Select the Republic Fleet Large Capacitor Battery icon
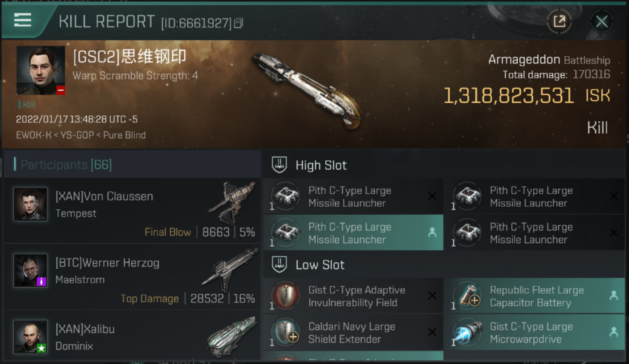This screenshot has height=364, width=629. click(467, 296)
